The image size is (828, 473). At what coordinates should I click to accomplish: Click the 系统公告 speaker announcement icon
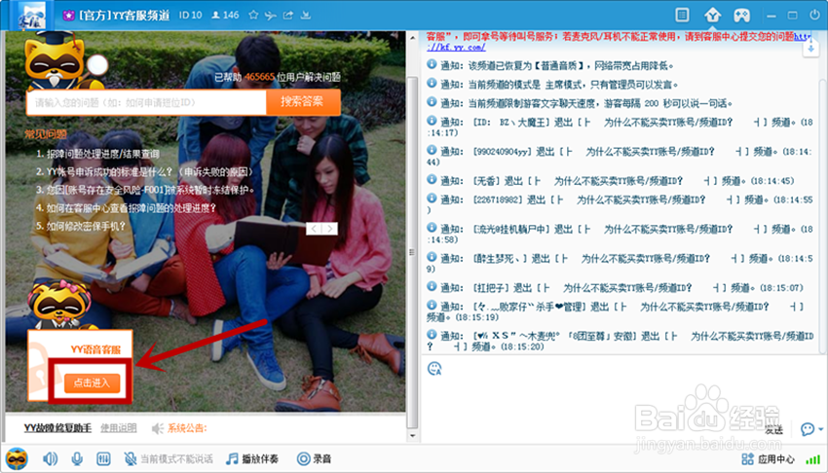point(158,428)
